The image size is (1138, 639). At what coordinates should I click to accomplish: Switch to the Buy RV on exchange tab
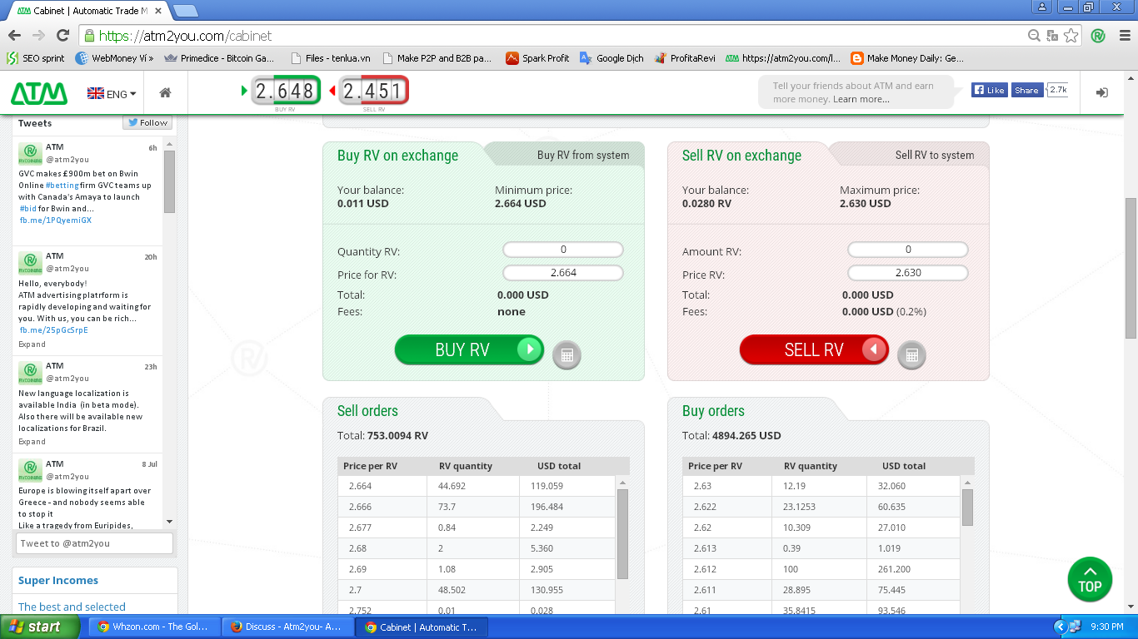click(x=397, y=156)
